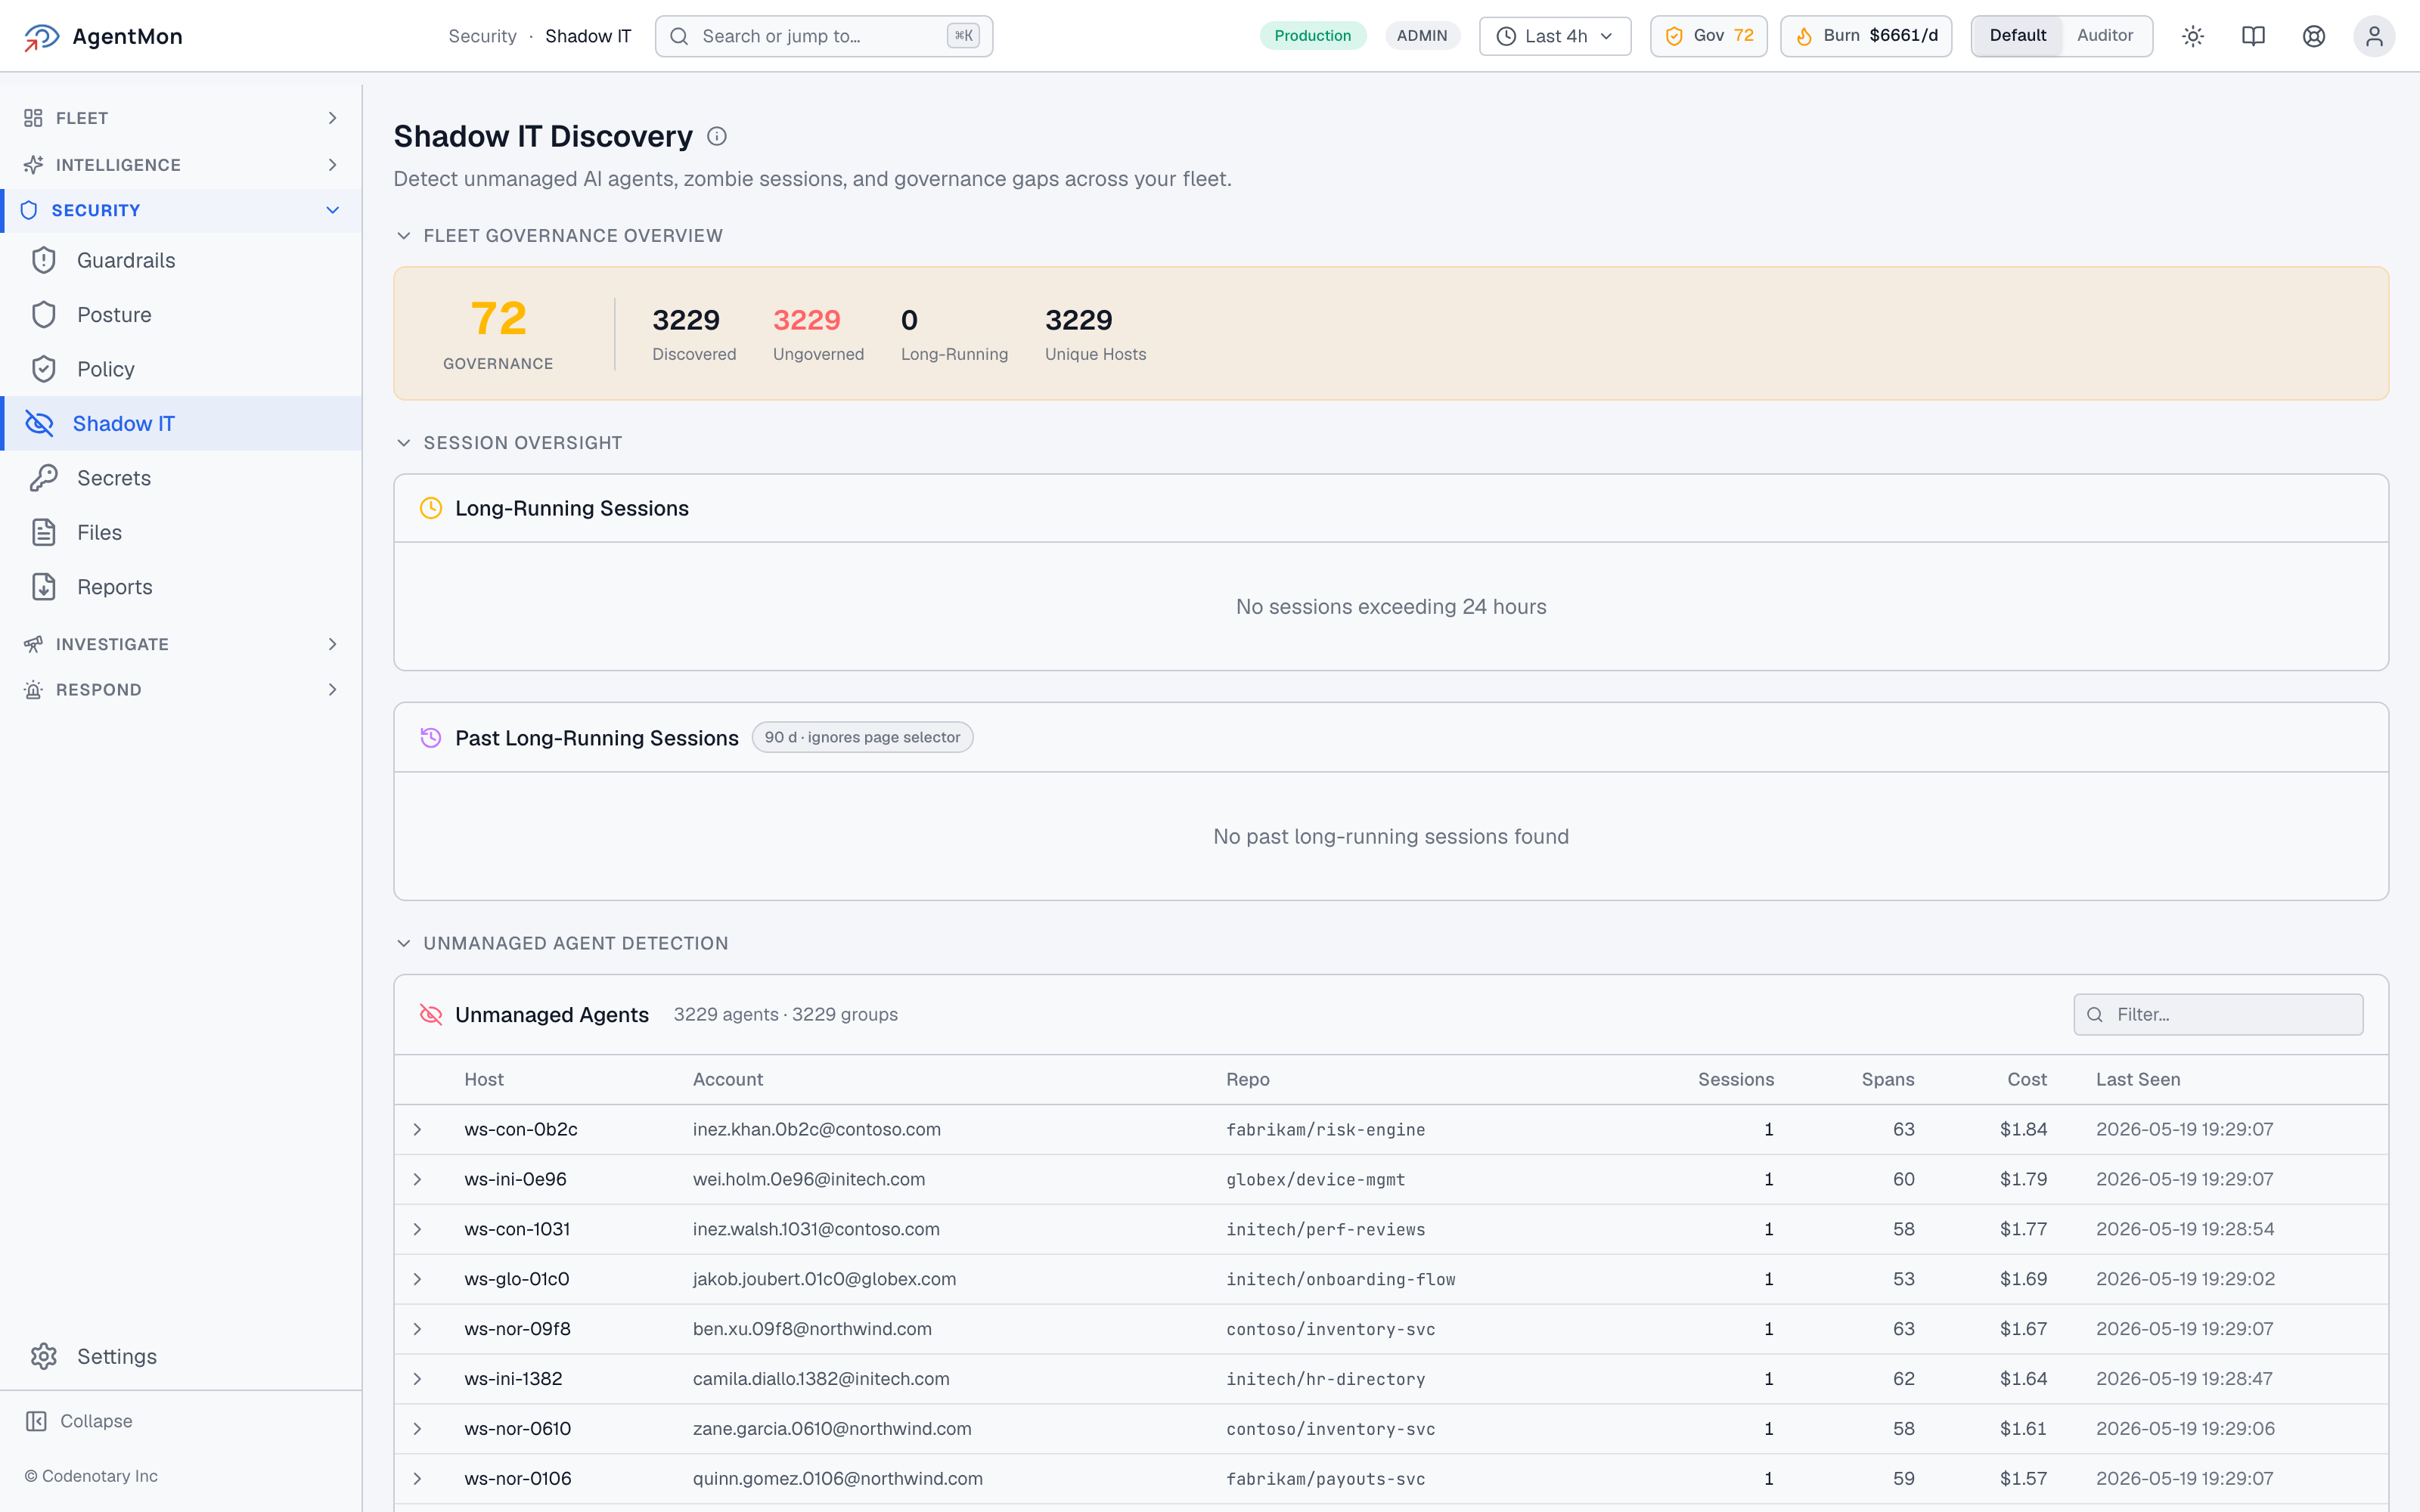Screen dimensions: 2420x1512
Task: Expand the Respond sidebar section
Action: [x=181, y=690]
